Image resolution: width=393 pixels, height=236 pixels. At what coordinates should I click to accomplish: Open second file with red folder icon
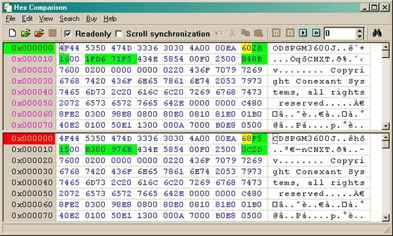click(x=39, y=33)
